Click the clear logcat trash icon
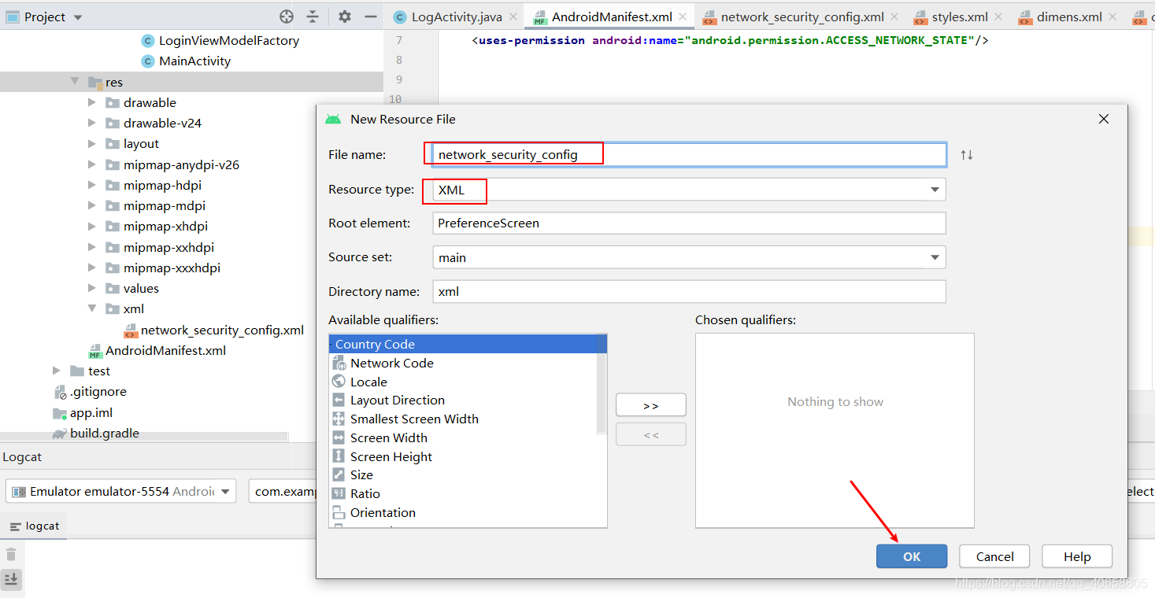Image resolution: width=1155 pixels, height=598 pixels. click(11, 555)
